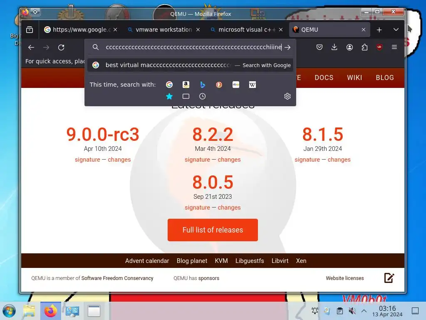
Task: Open the Firefox hamburger menu
Action: pyautogui.click(x=394, y=47)
